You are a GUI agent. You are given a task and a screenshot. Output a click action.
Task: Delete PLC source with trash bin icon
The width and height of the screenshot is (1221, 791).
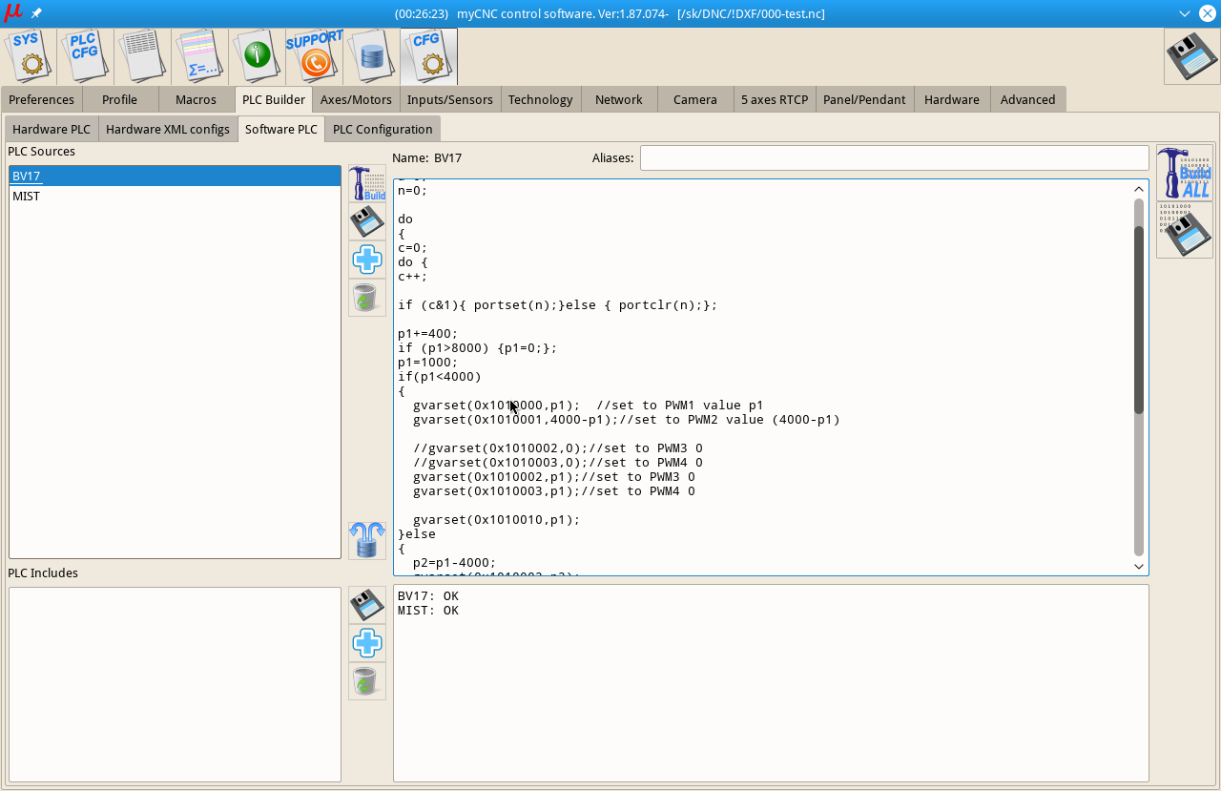pos(367,298)
